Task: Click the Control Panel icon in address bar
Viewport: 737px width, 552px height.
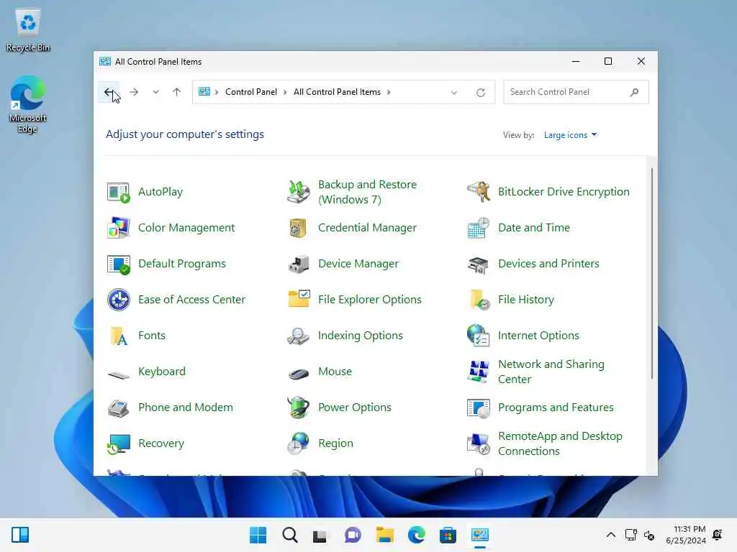Action: [x=204, y=92]
